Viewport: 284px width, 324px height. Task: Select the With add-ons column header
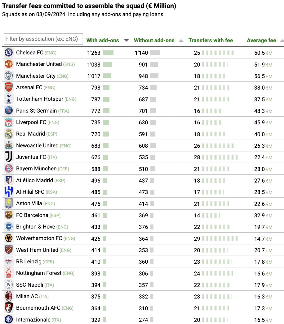[x=103, y=40]
